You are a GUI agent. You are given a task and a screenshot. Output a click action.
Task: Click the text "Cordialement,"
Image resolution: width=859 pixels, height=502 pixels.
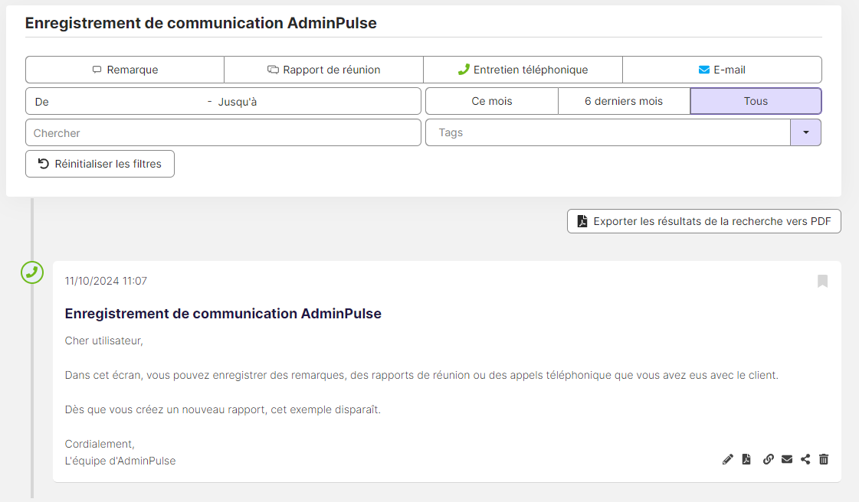(x=100, y=444)
